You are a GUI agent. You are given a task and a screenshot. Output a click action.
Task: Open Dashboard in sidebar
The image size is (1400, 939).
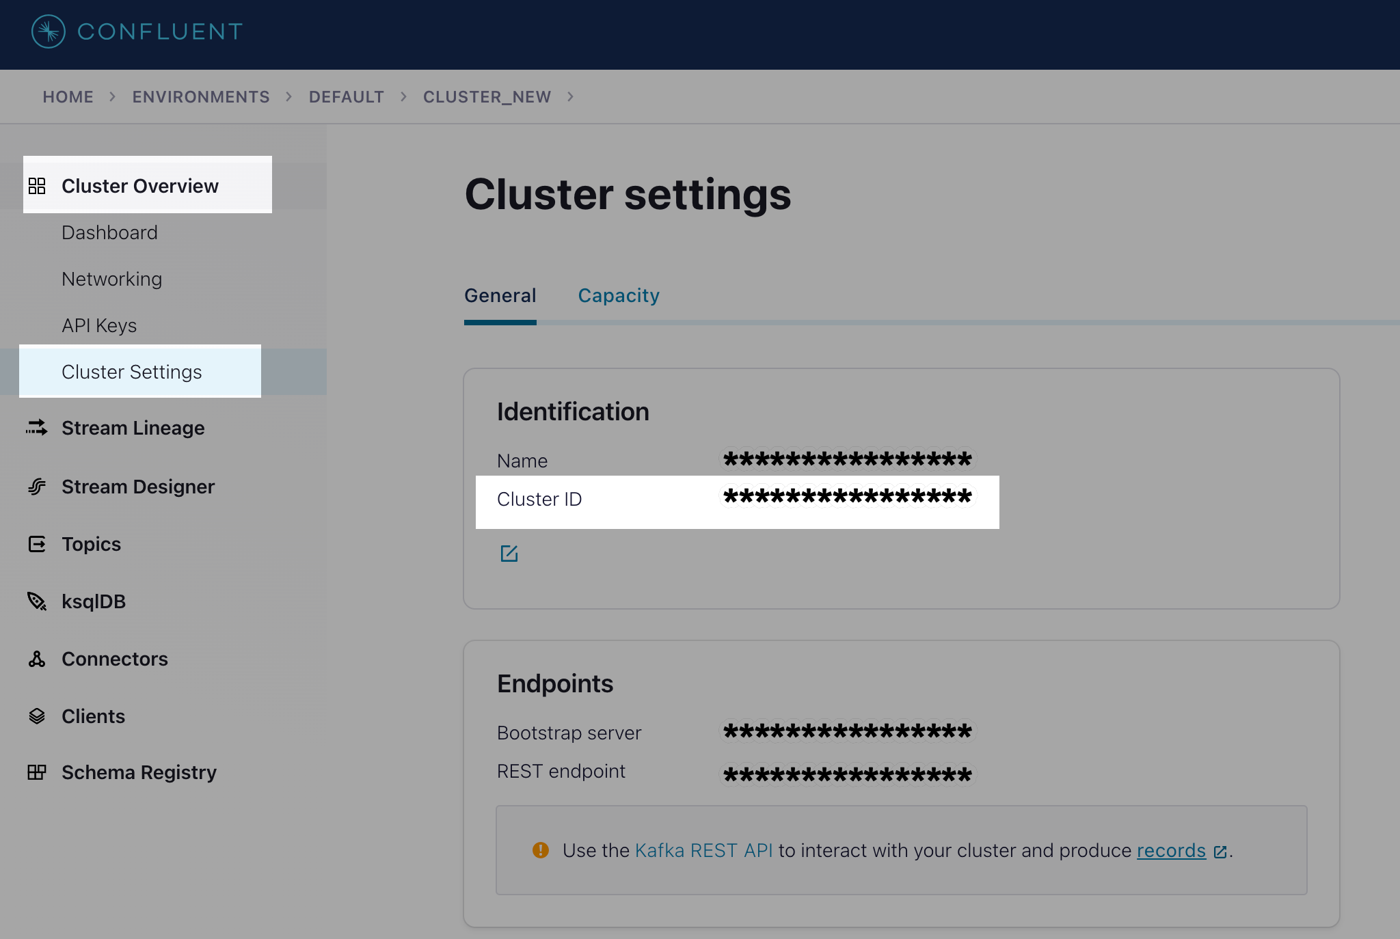tap(109, 232)
